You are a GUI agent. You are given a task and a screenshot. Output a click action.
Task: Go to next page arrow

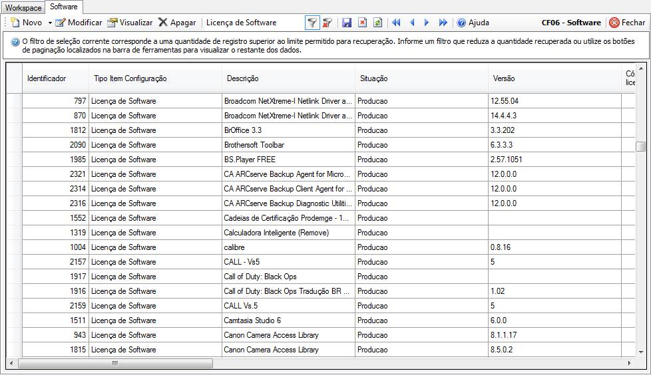pyautogui.click(x=427, y=23)
